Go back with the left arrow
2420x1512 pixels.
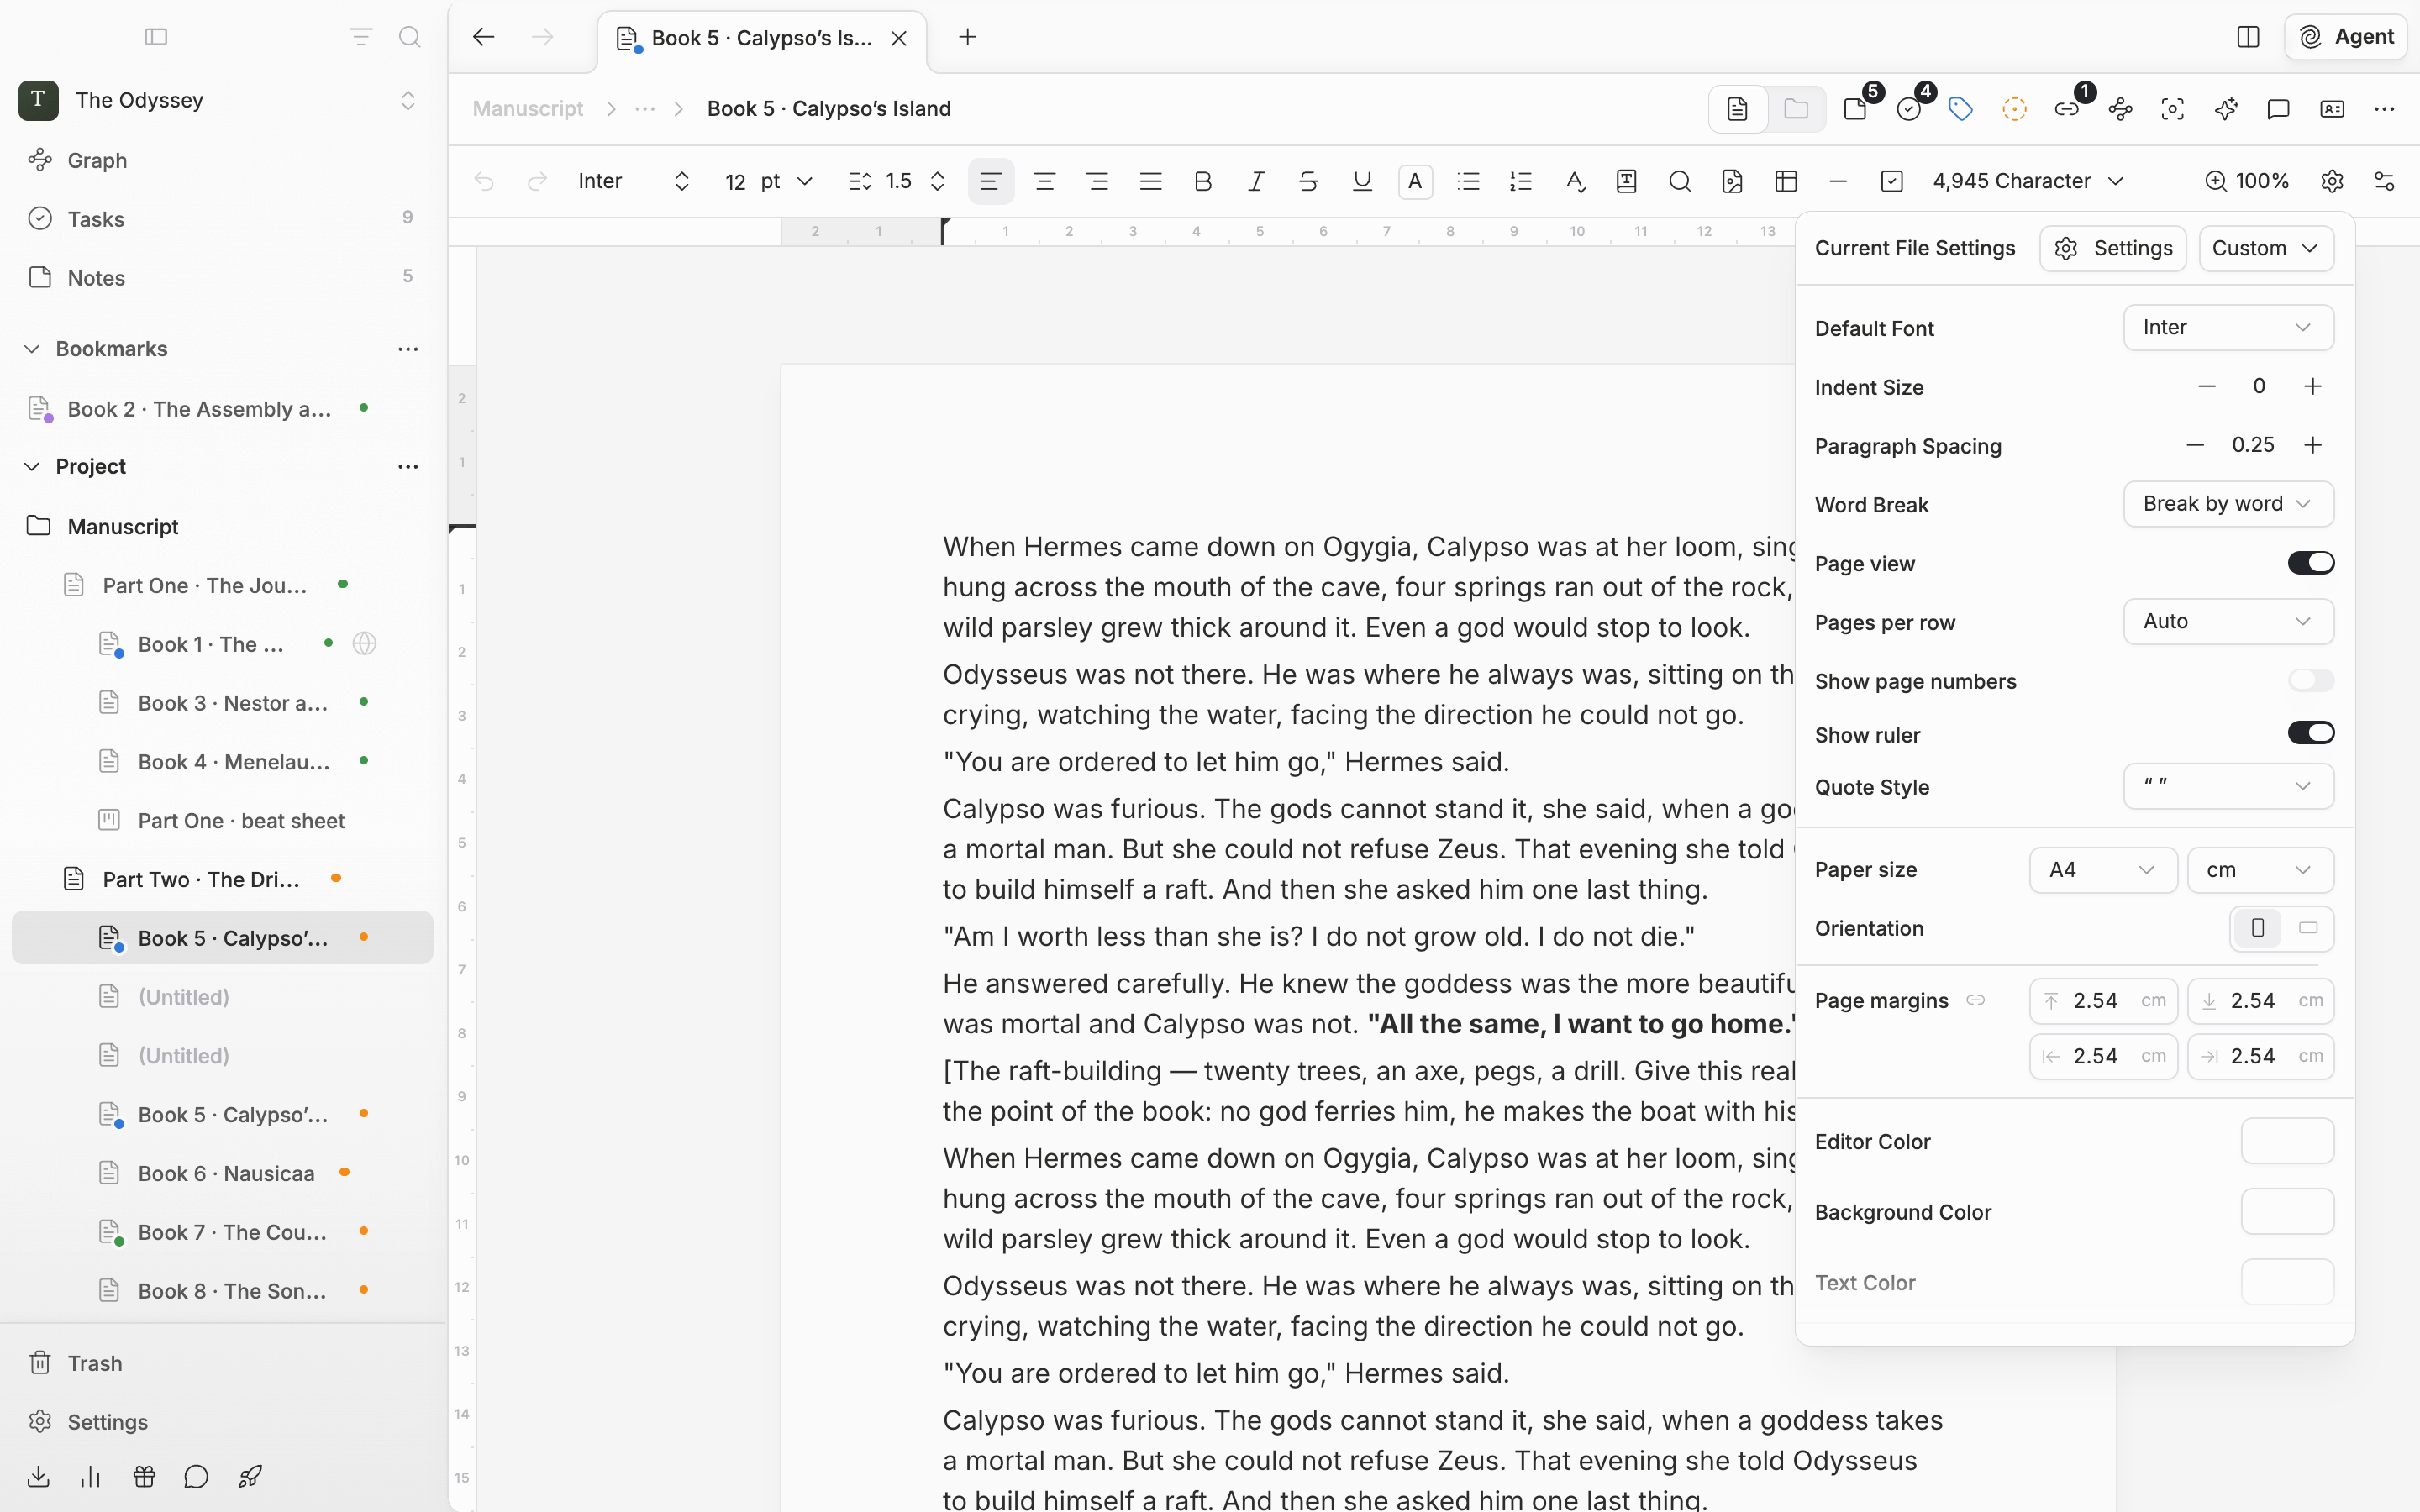(484, 37)
